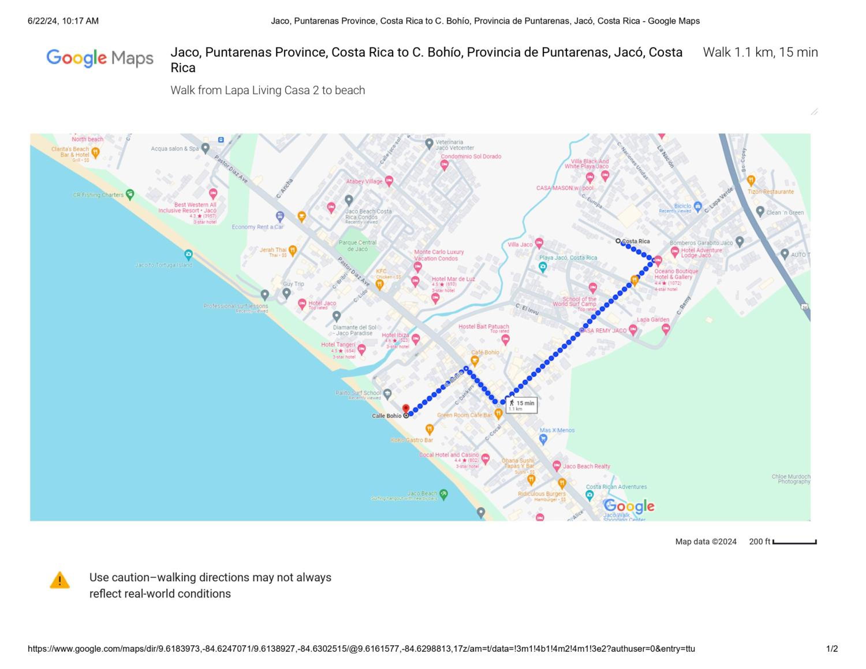866x669 pixels.
Task: Click the notes box resize handle
Action: pos(814,112)
